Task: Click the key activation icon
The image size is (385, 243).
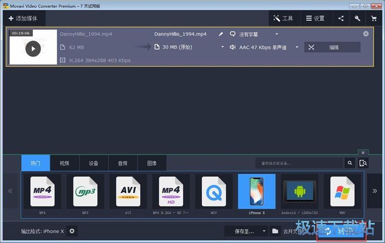Action: pos(357,18)
